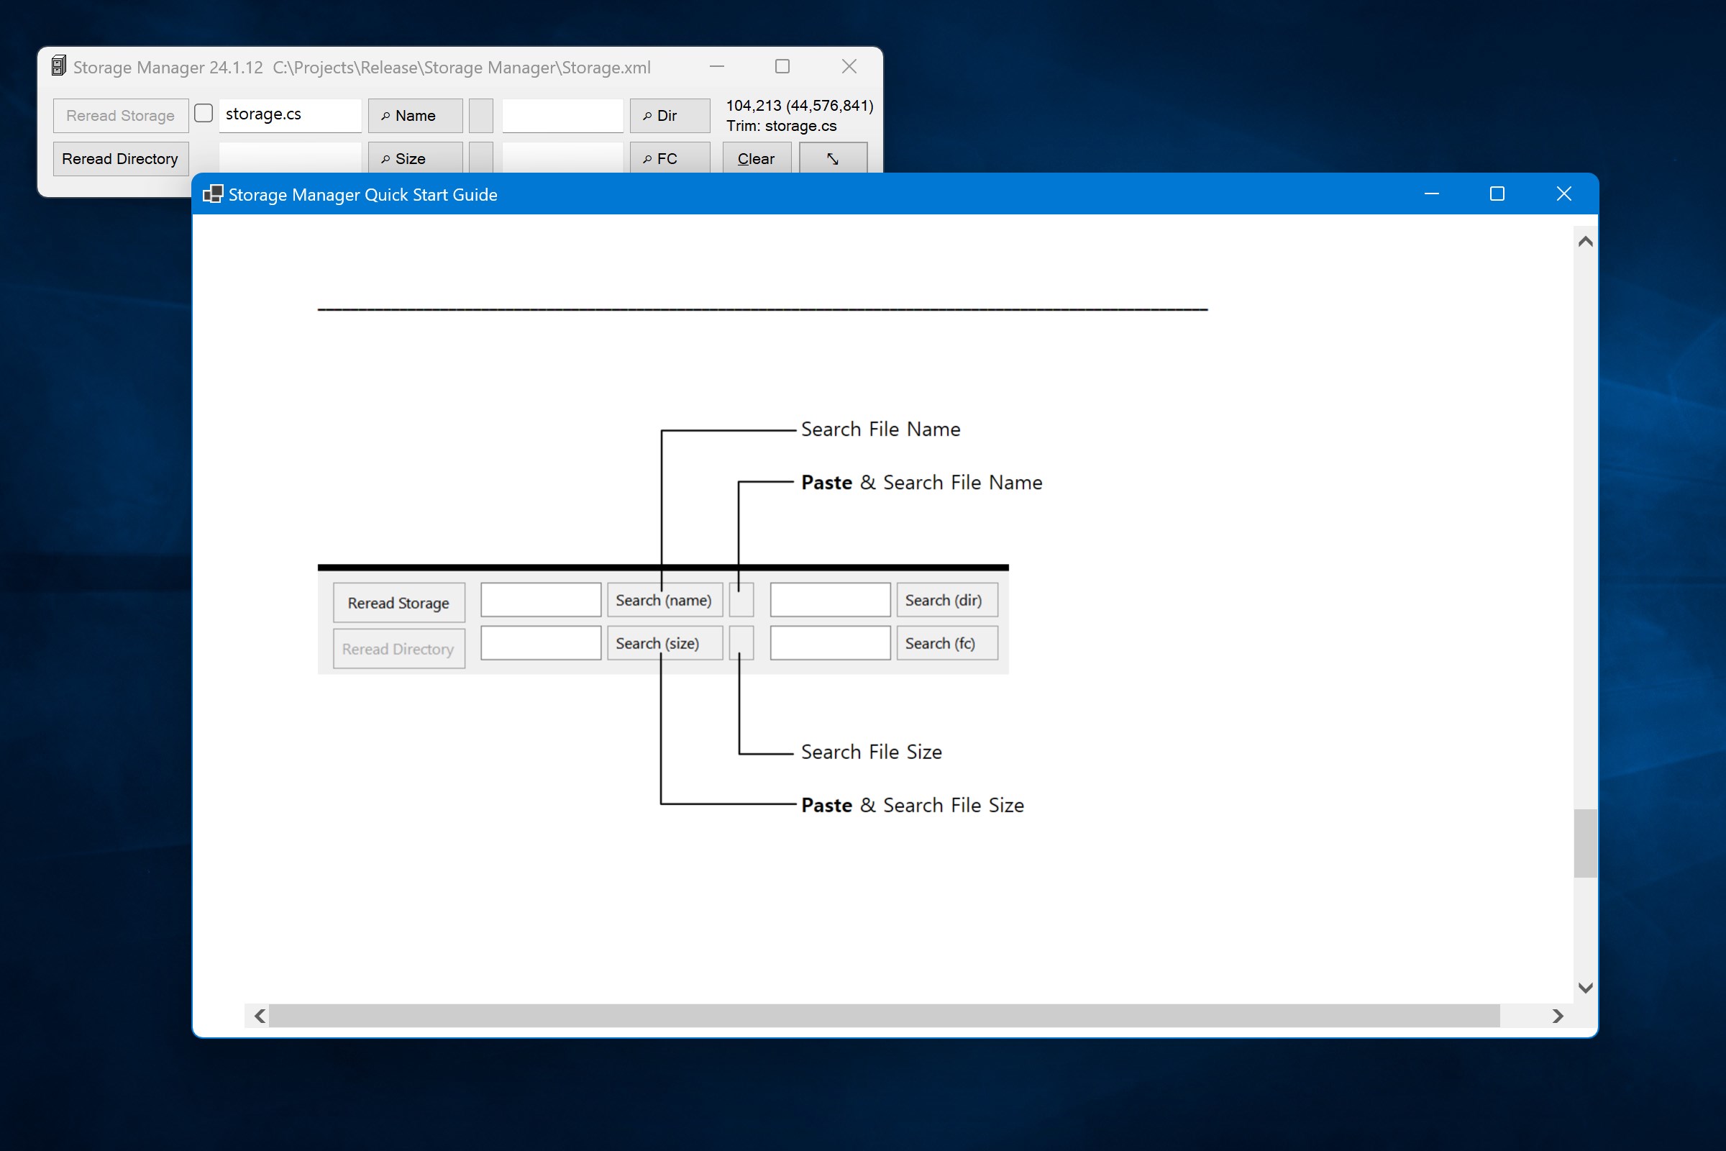The width and height of the screenshot is (1726, 1151).
Task: Click the Quick Start Guide window icon
Action: 212,194
